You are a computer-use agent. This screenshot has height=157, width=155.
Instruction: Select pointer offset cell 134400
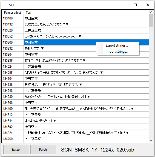13,109
